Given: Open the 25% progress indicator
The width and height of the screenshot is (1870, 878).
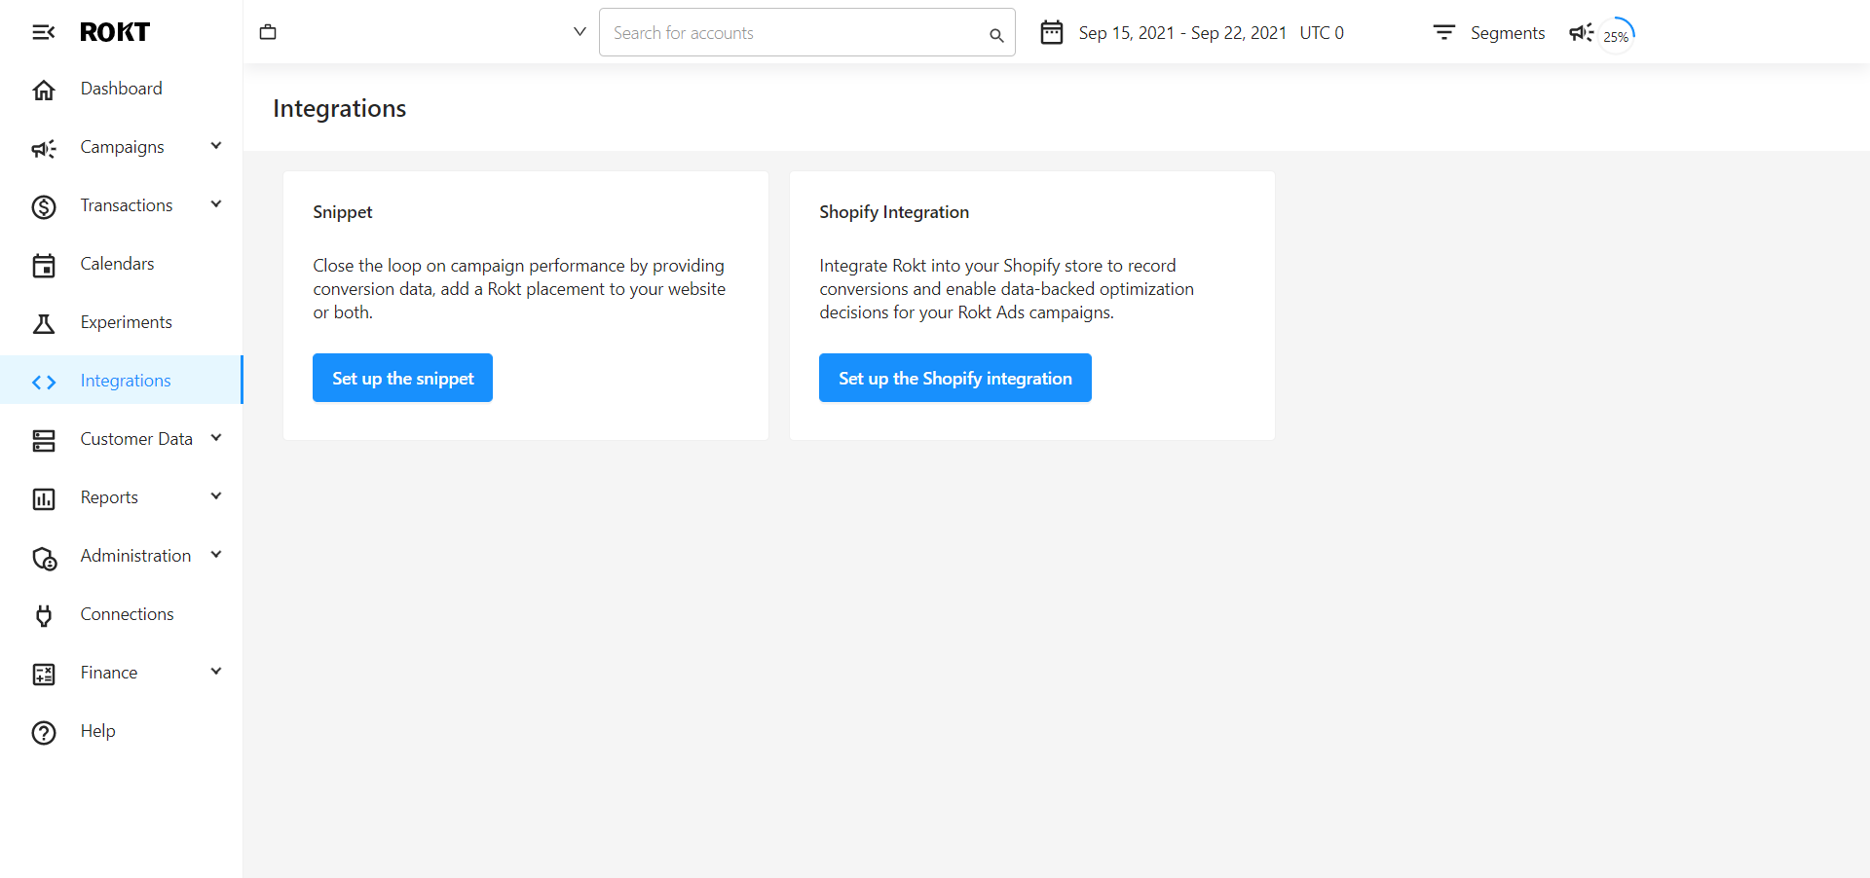Looking at the screenshot, I should [x=1617, y=35].
